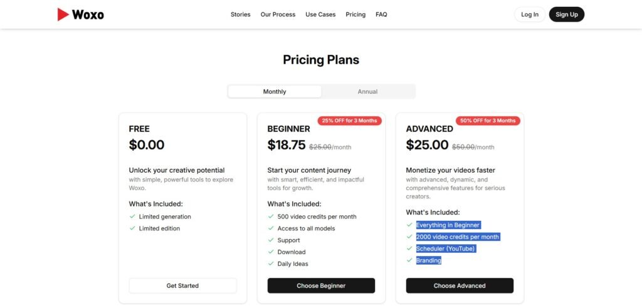Open the Stories menu item
The height and width of the screenshot is (306, 642).
coord(240,14)
